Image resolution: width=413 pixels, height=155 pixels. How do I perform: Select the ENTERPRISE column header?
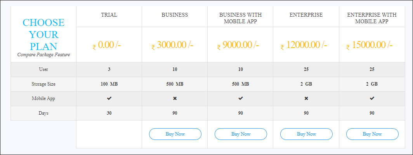[306, 15]
